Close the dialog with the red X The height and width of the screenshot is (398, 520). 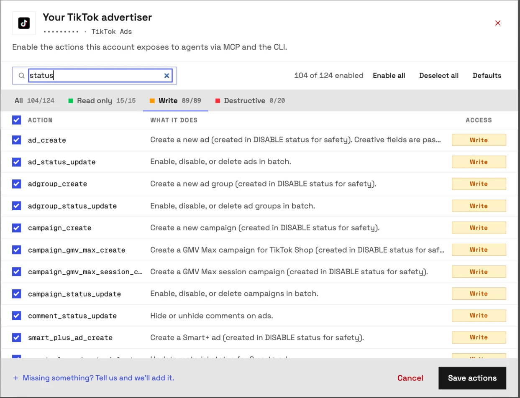(x=498, y=23)
